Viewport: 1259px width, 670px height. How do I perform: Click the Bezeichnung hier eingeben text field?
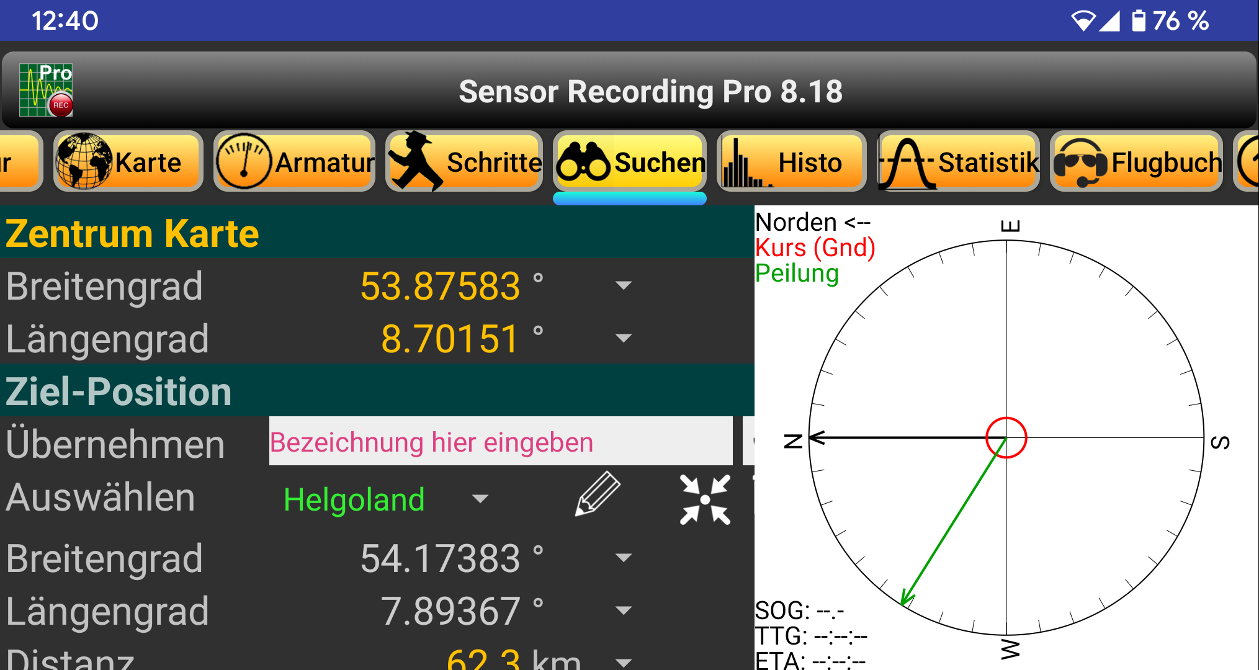pyautogui.click(x=500, y=442)
